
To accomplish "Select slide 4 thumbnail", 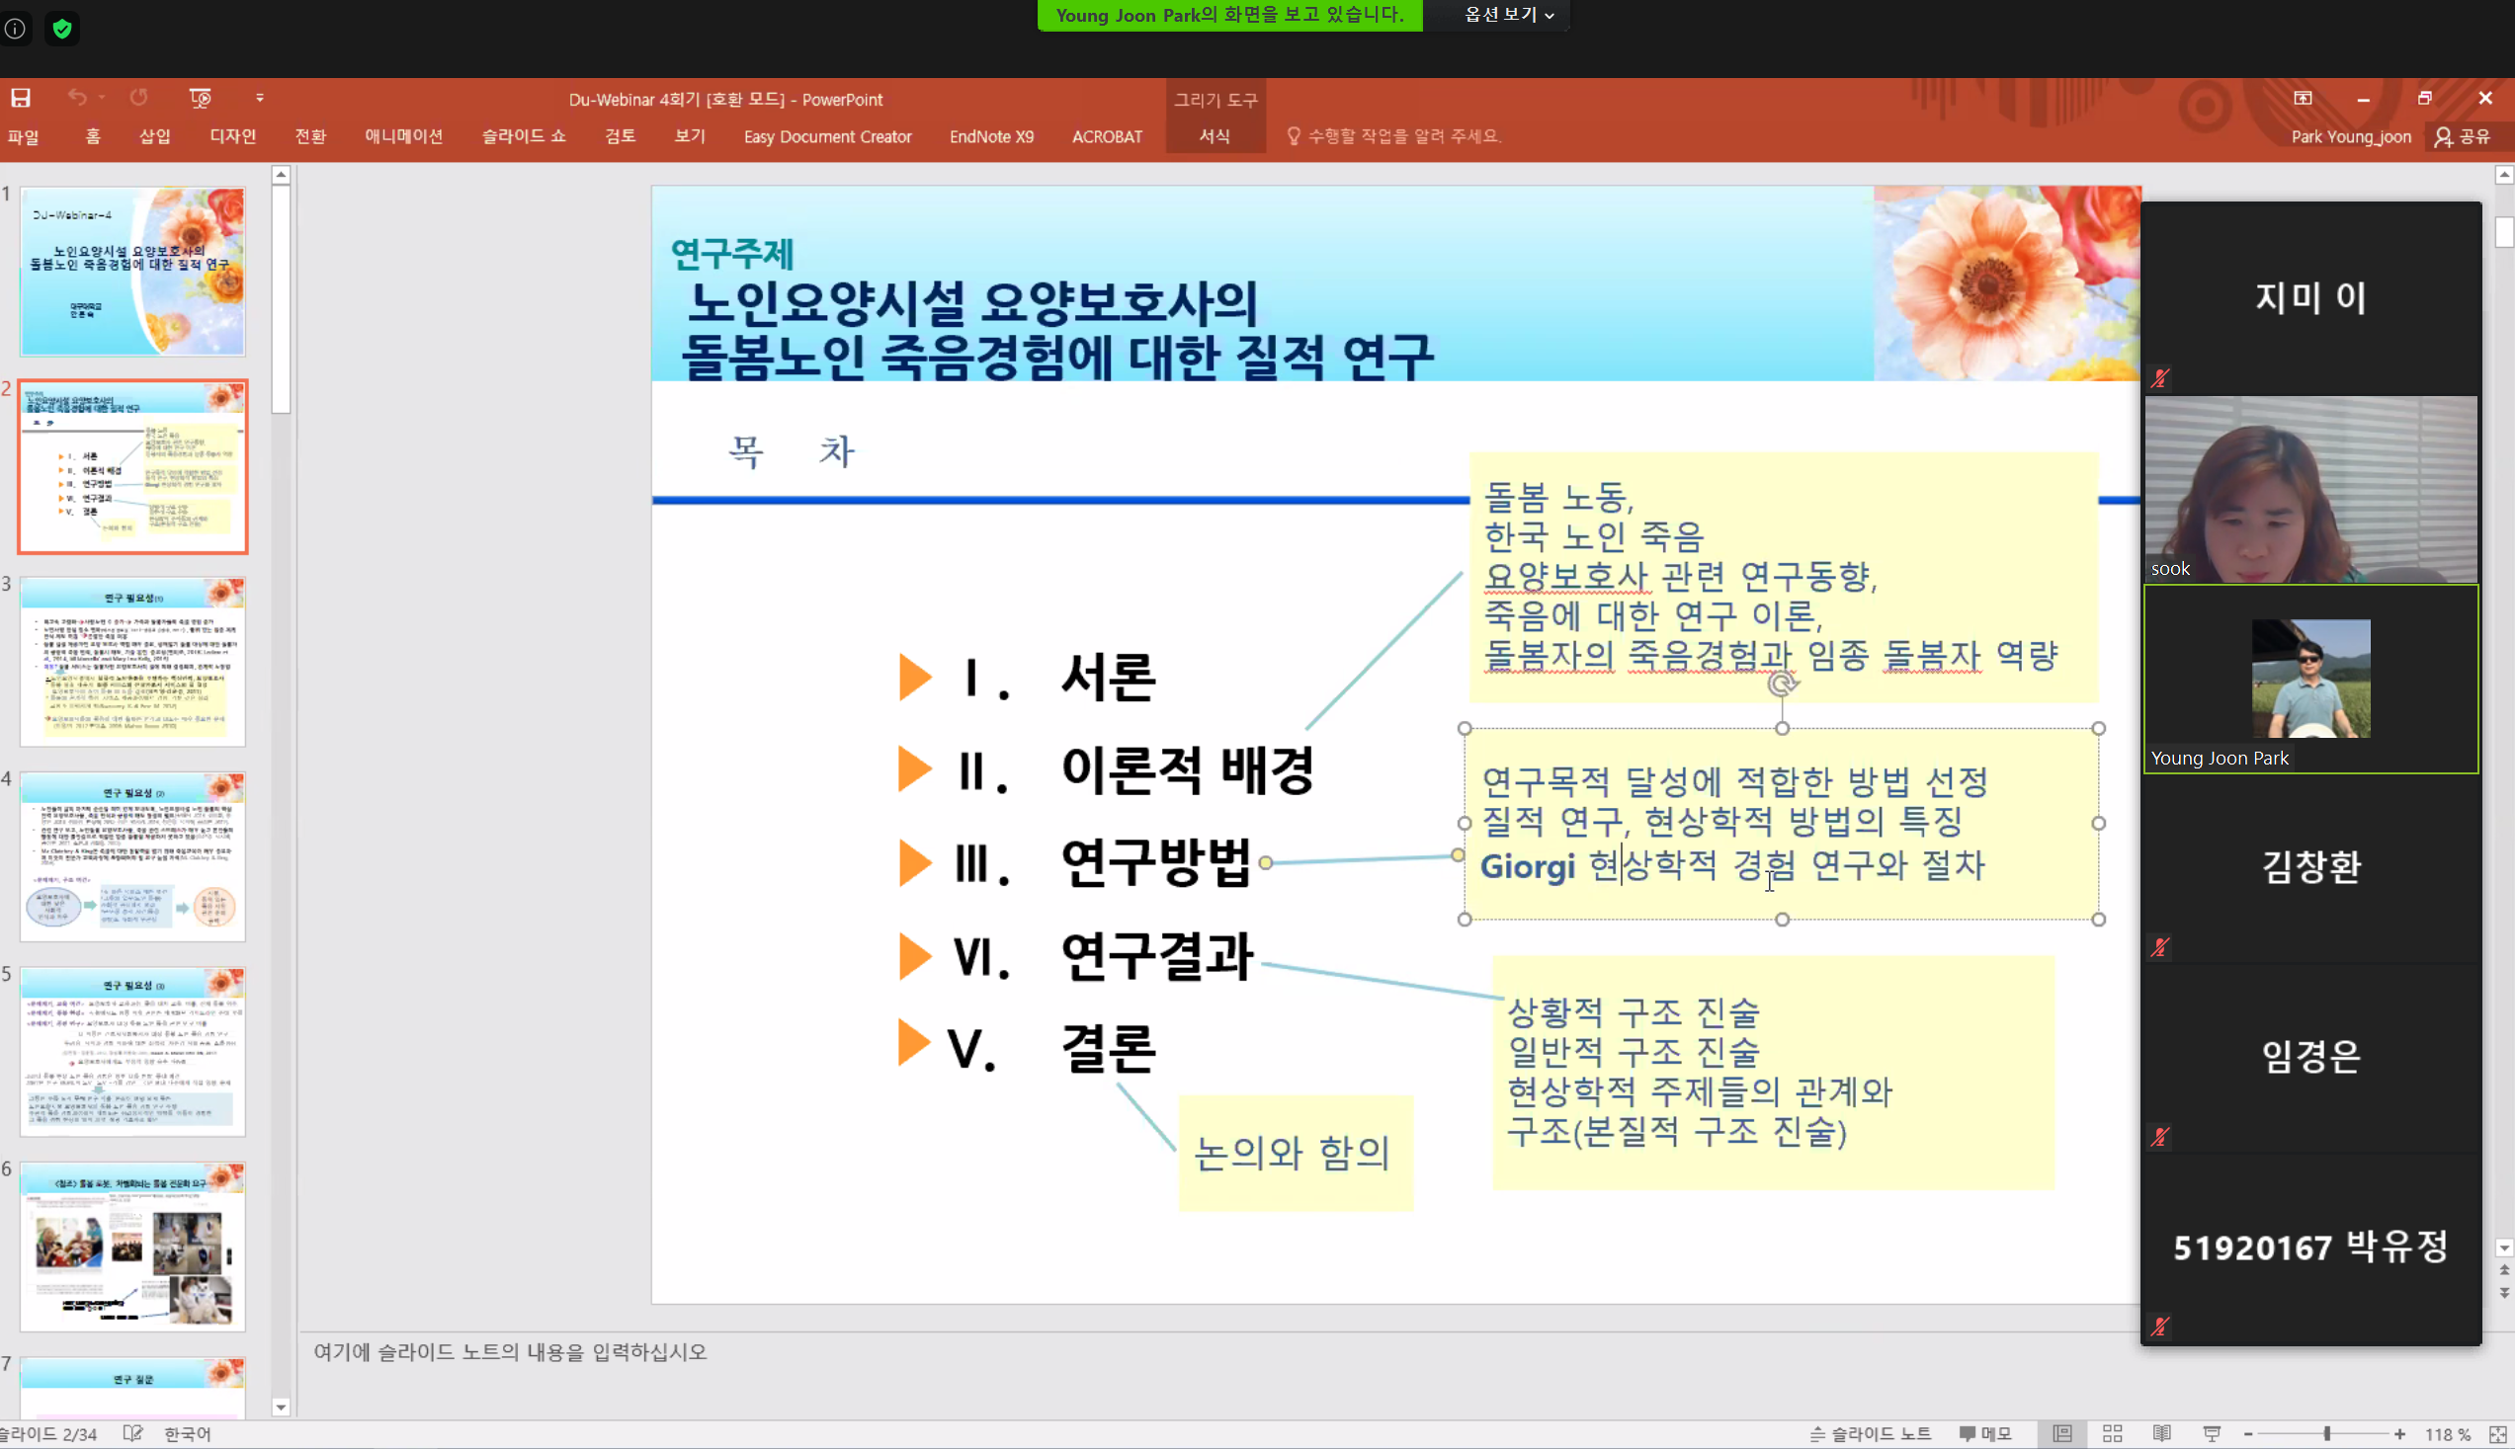I will [x=132, y=855].
